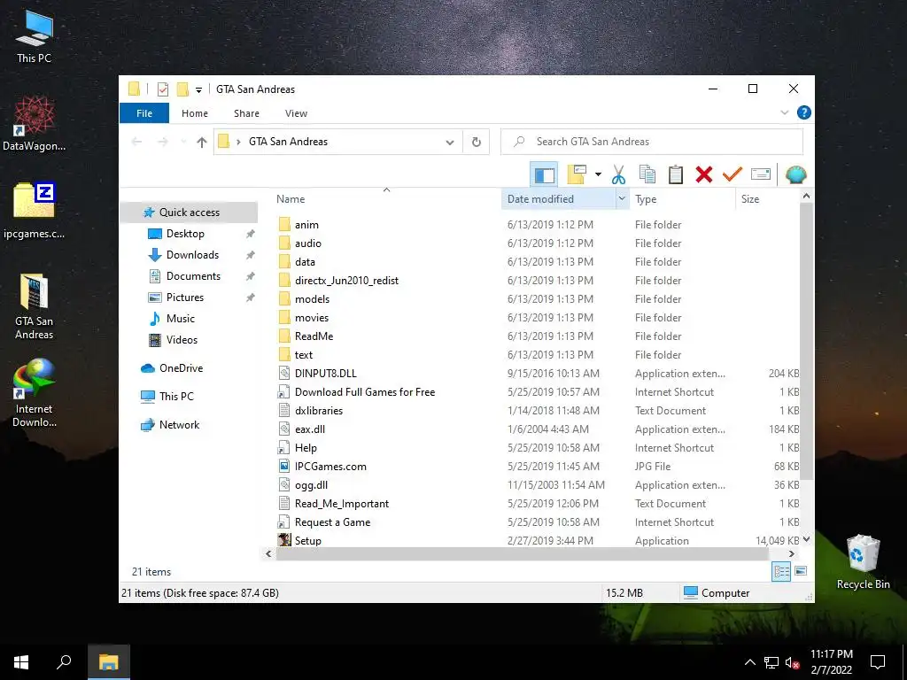The height and width of the screenshot is (680, 907).
Task: Expand the ribbon with the chevron
Action: (x=785, y=112)
